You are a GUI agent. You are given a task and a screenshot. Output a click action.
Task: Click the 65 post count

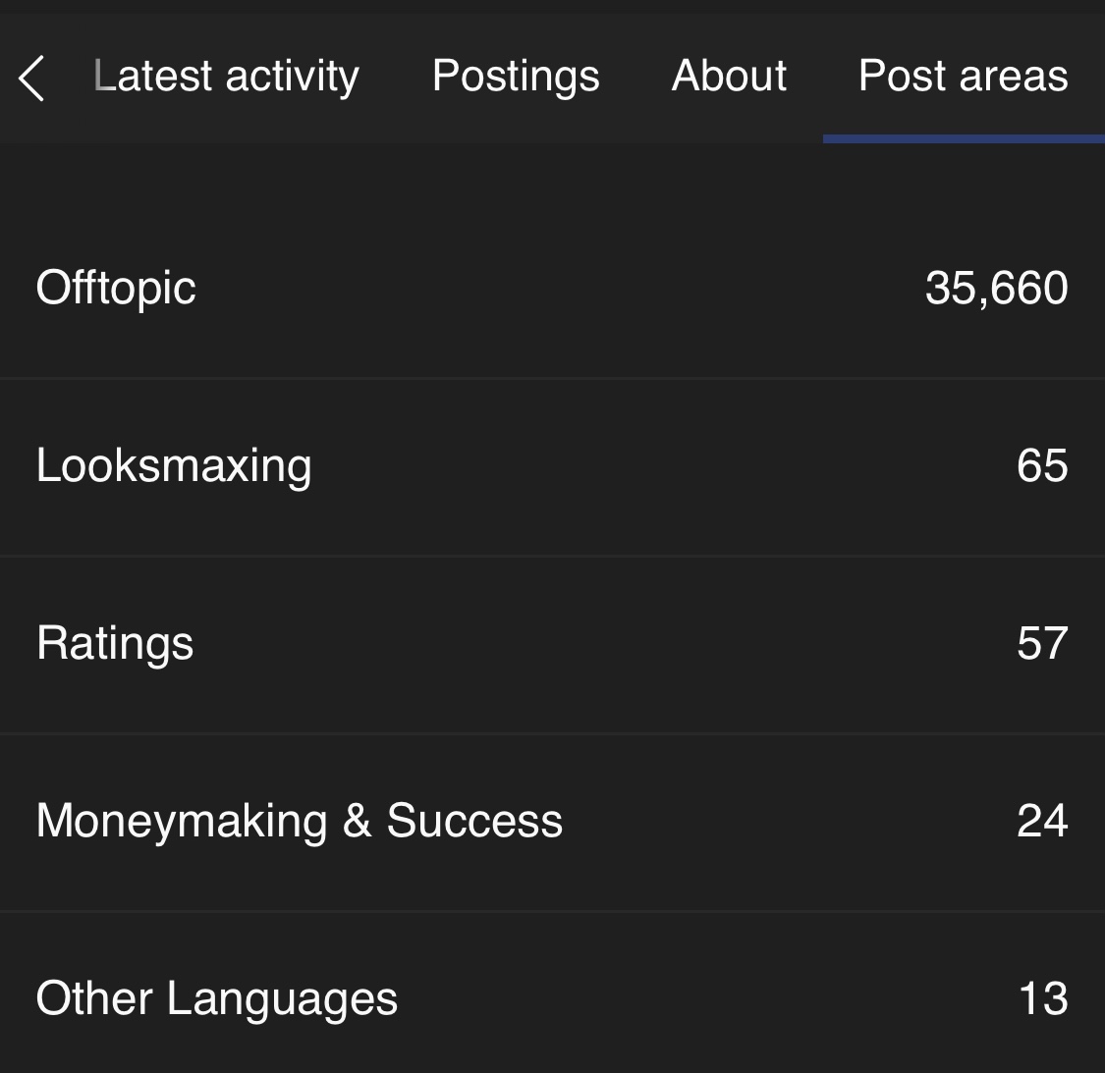pyautogui.click(x=1042, y=465)
